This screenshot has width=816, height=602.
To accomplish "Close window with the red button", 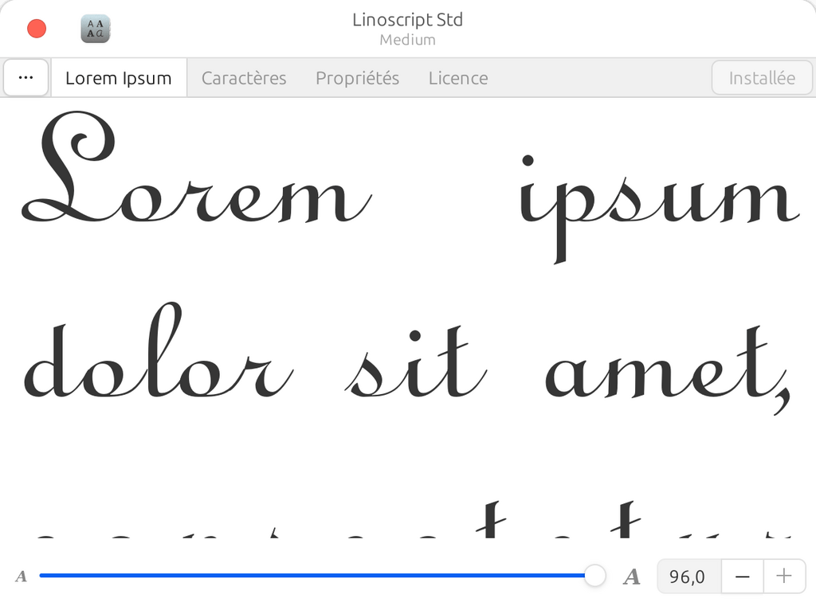I will coord(37,29).
